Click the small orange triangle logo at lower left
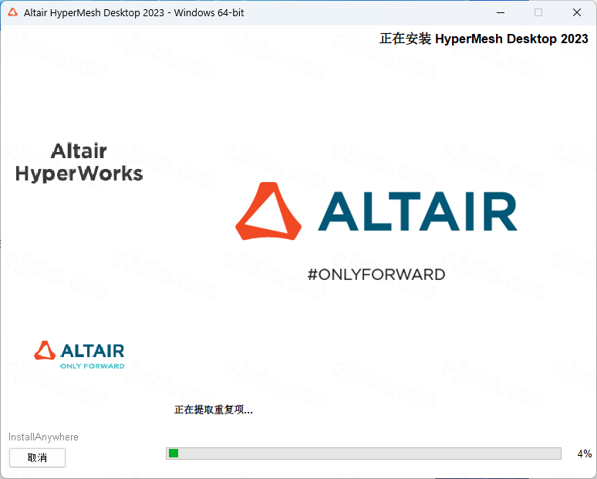Screen dimensions: 597x479 [x=45, y=350]
